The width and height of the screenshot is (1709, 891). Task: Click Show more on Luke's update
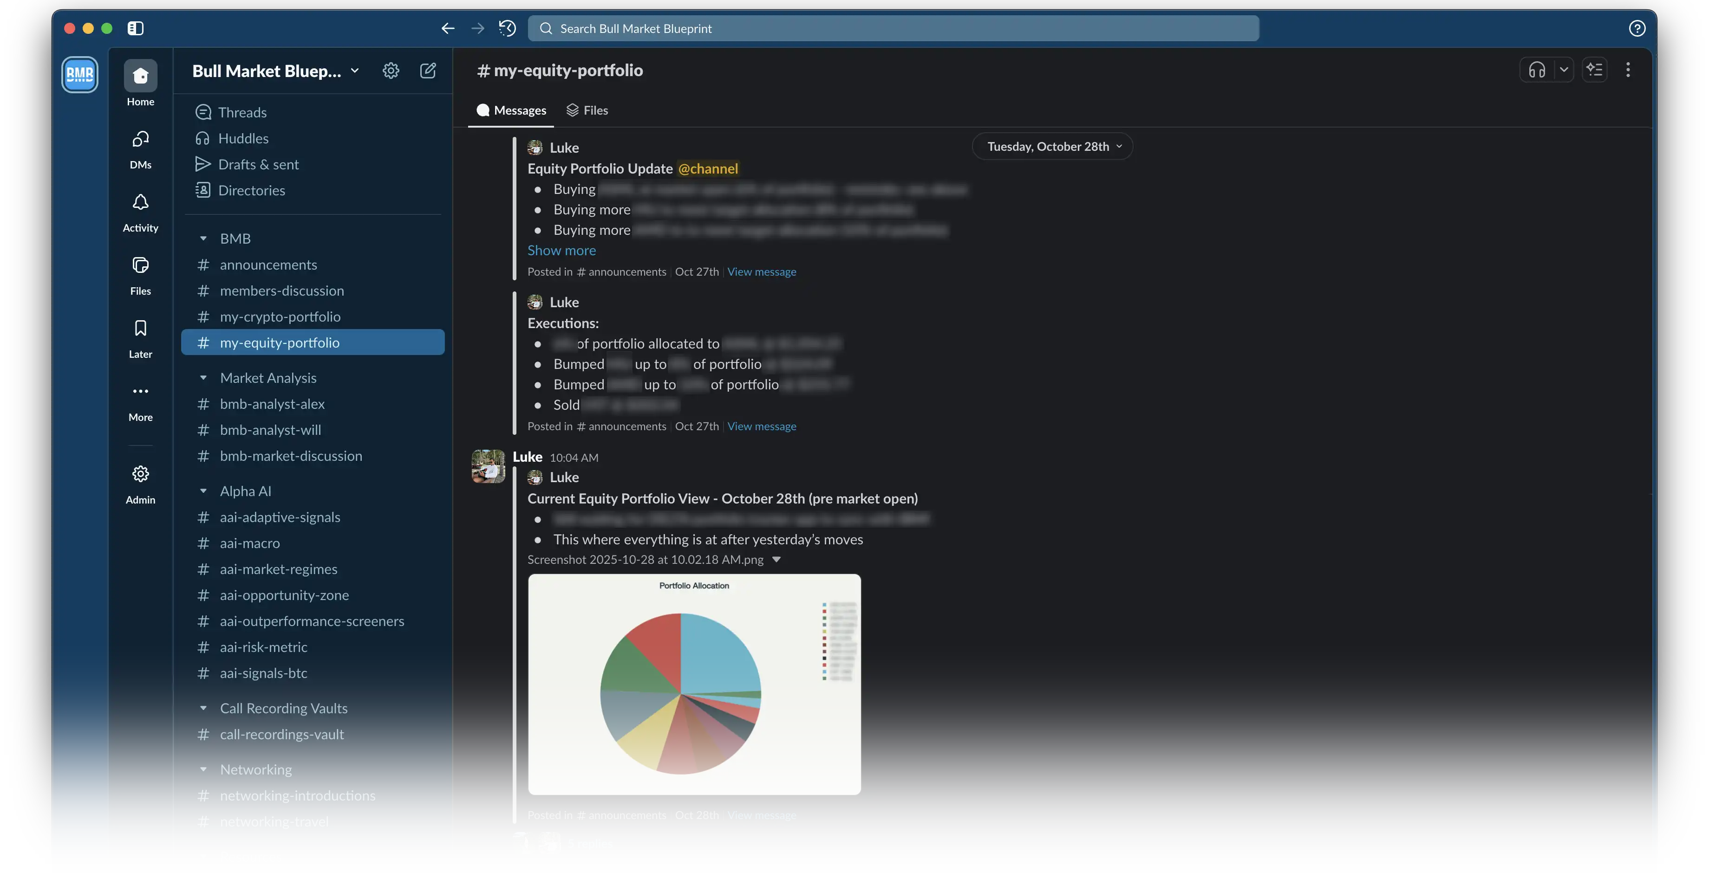[561, 251]
